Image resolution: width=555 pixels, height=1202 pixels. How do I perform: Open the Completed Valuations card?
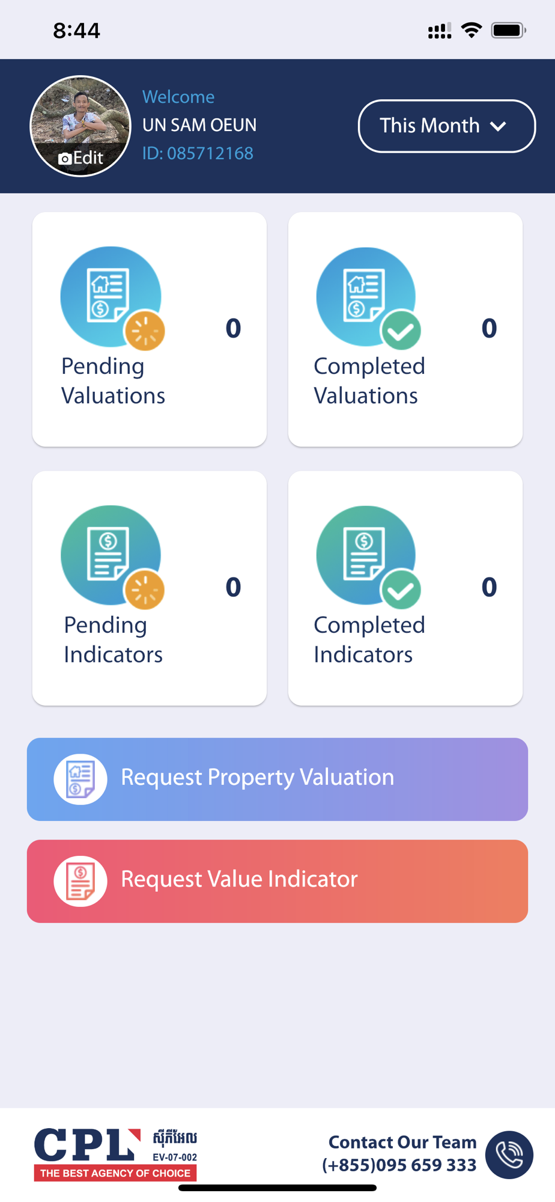pyautogui.click(x=405, y=329)
